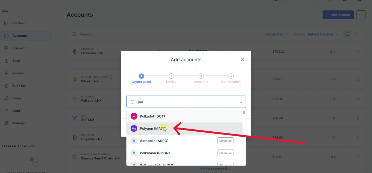Click the Bitcoin coin icon in the accounts list

pyautogui.click(x=75, y=79)
